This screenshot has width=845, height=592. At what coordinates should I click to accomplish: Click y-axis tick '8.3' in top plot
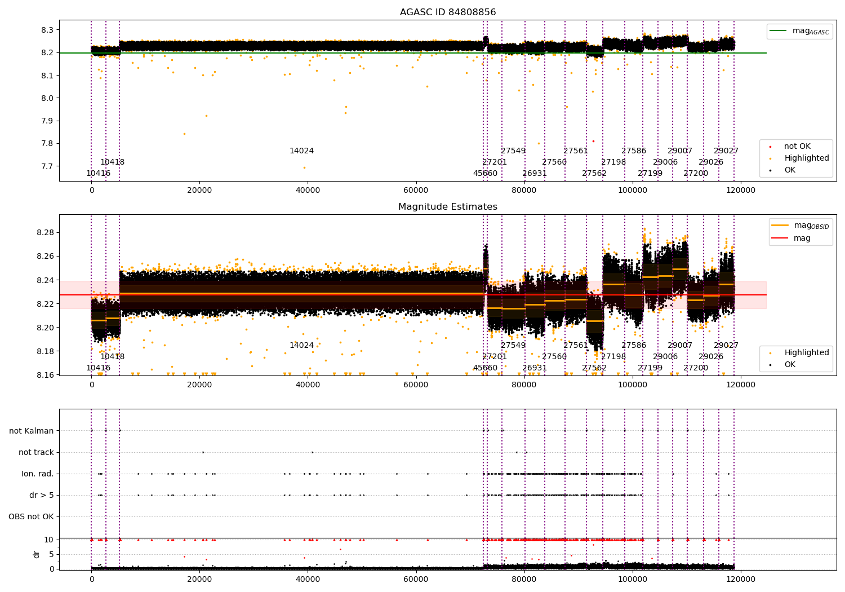(x=47, y=30)
